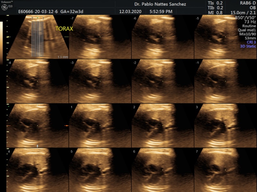Screen dimensions: 257x192
Task: Click the GE logo icon
Action: (4, 7)
